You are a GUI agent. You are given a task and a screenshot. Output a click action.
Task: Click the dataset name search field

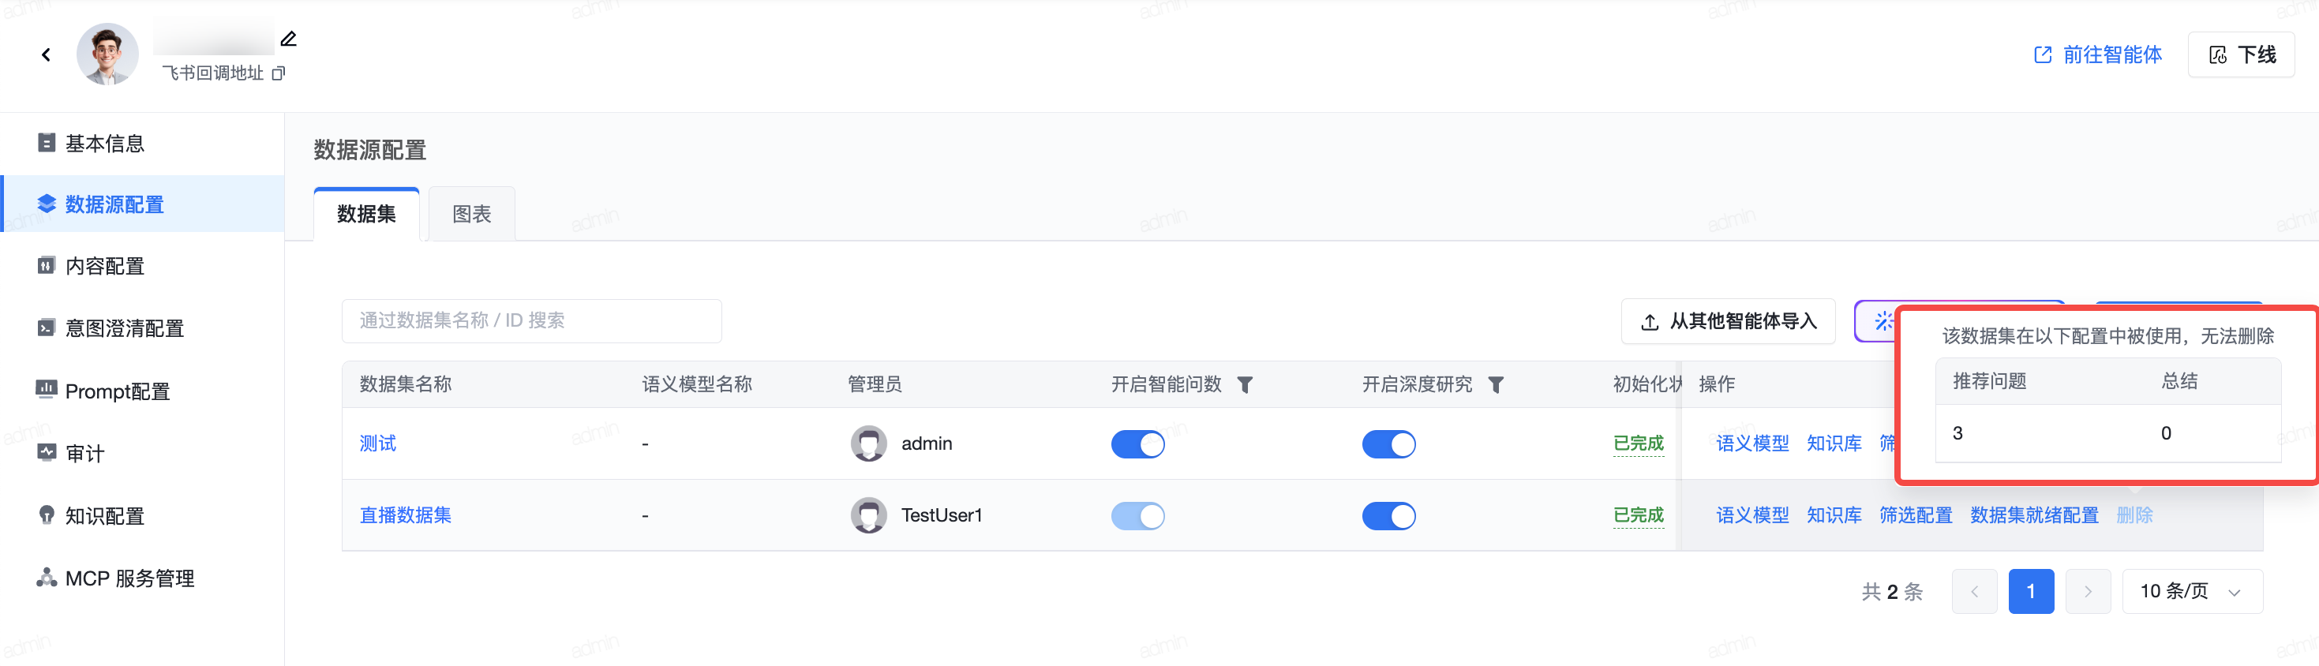(x=531, y=321)
